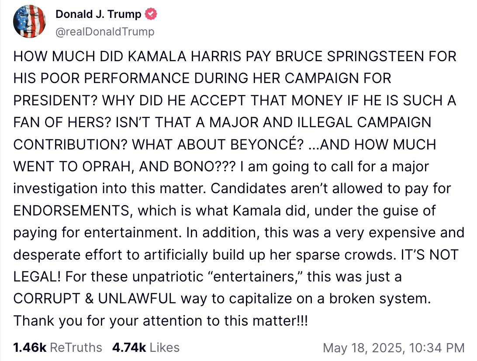Open the May 18, 2025 timestamp

click(x=364, y=347)
